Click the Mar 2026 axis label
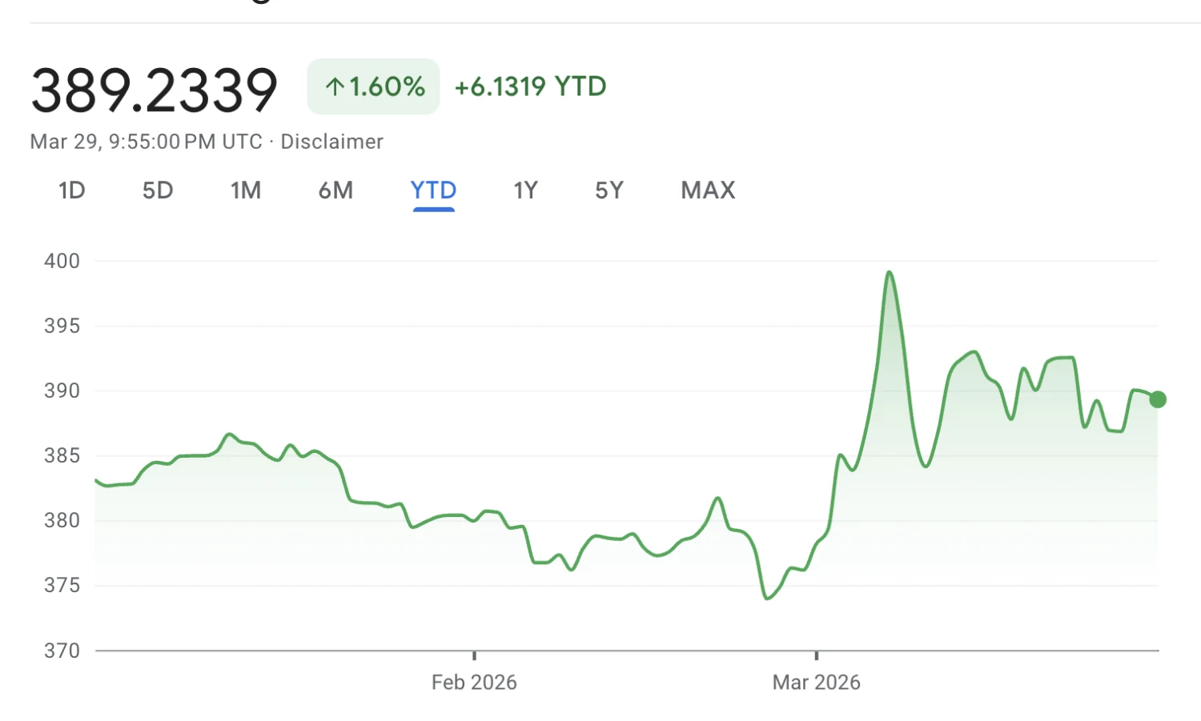Screen dimensions: 1201x721 [x=816, y=683]
